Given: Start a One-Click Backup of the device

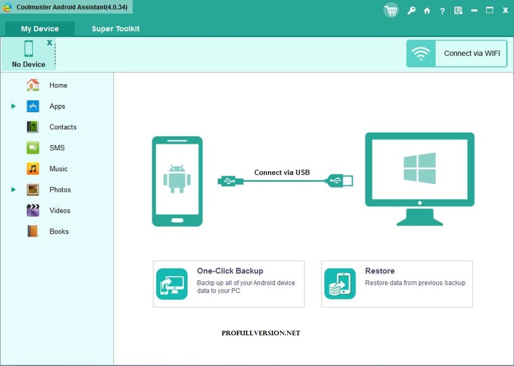Looking at the screenshot, I should [228, 283].
